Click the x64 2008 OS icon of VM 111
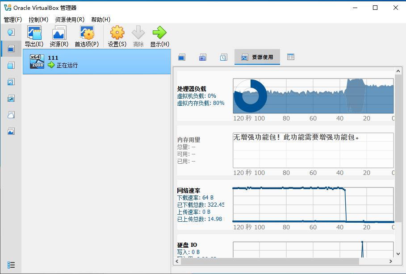 tap(37, 62)
